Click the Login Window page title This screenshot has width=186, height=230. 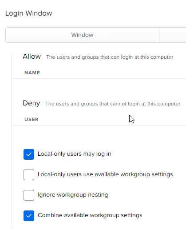[29, 13]
